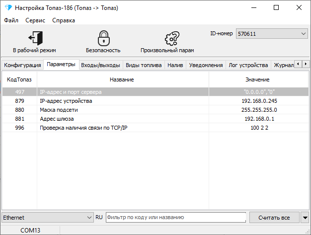Expand the arrow next to Считать все
This screenshot has width=311, height=235.
point(305,218)
